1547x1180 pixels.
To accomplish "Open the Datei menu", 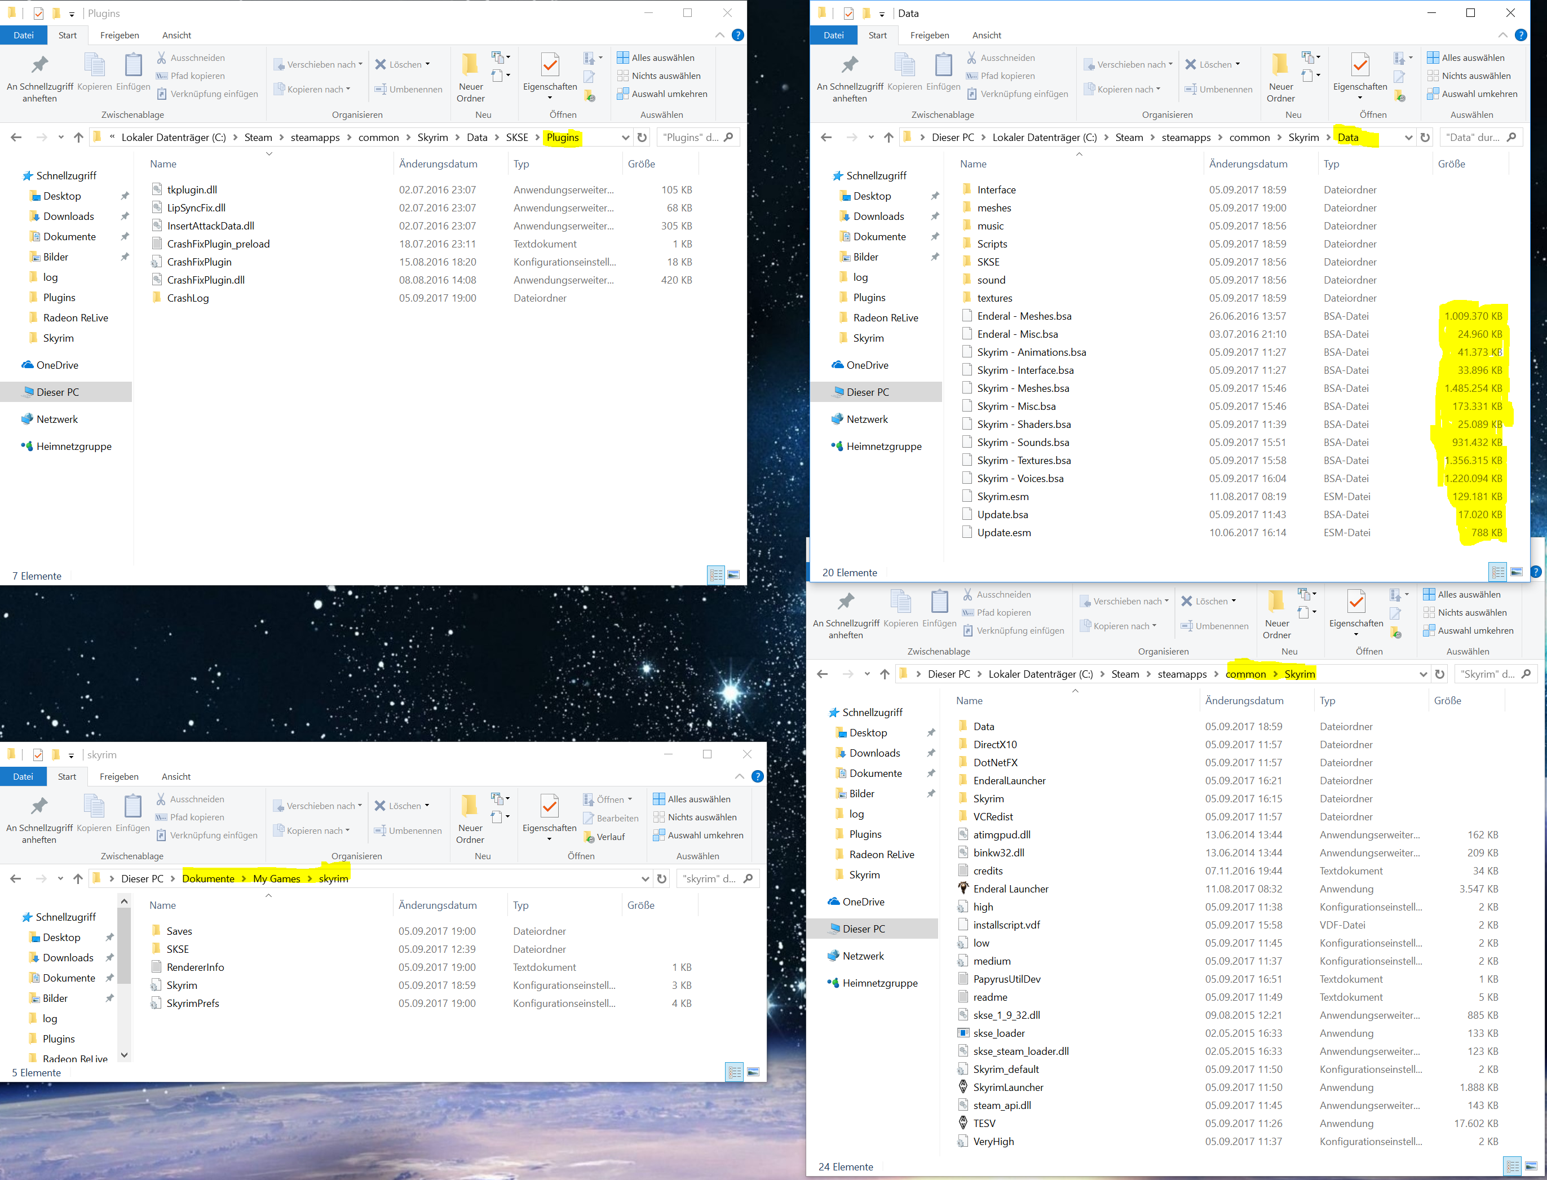I will [x=24, y=35].
